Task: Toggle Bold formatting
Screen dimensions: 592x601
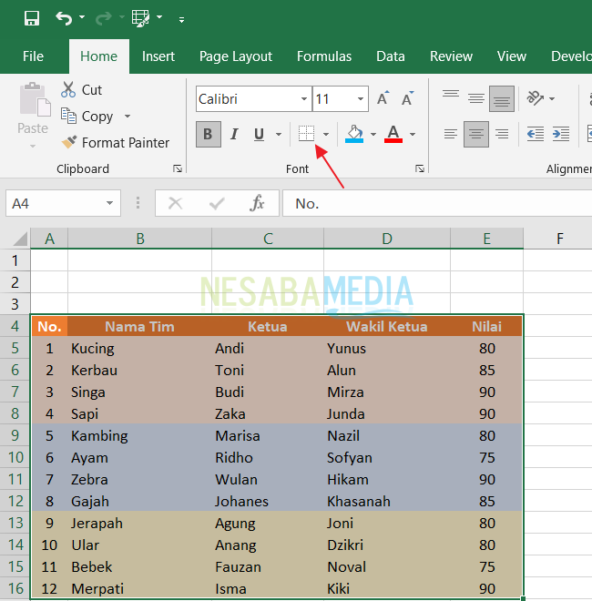Action: (x=209, y=134)
